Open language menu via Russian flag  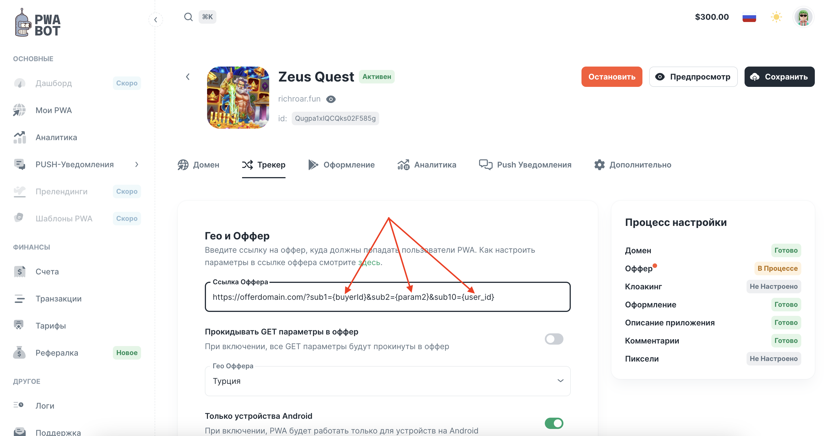pos(749,17)
